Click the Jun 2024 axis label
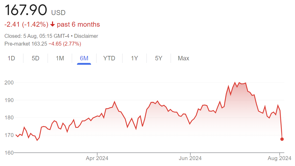This screenshot has height=166, width=295. (x=190, y=158)
